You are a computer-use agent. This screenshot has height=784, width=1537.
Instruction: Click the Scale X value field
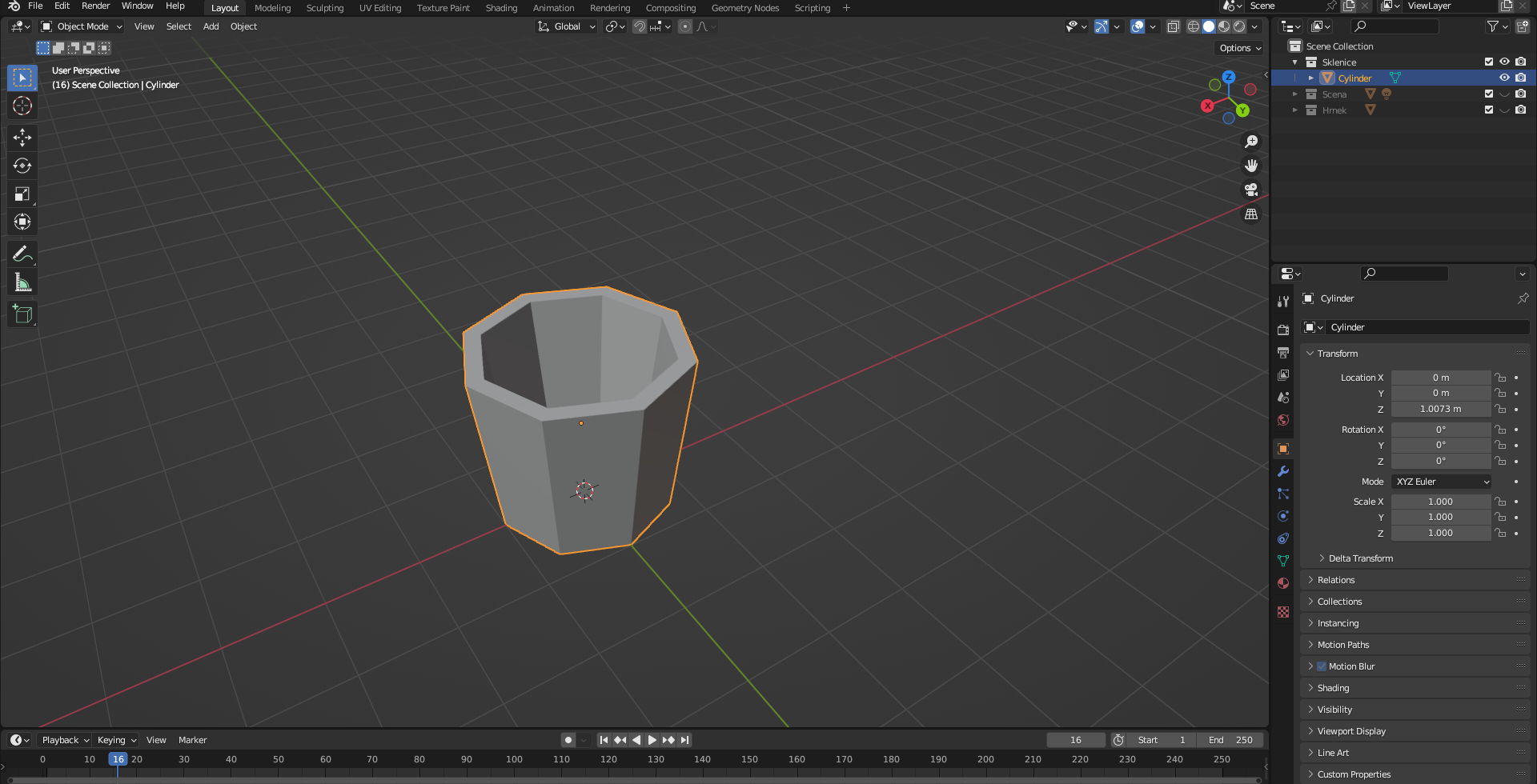1441,502
